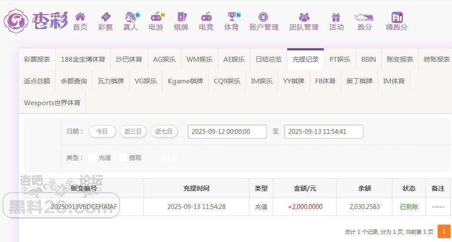Screen dimensions: 452x242
Task: Click the 棋牌 playing cards icon
Action: tap(181, 17)
